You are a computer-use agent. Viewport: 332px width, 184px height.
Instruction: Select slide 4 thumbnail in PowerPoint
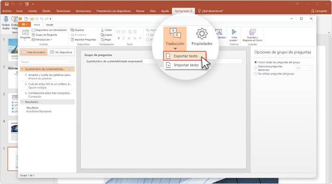(x=13, y=132)
